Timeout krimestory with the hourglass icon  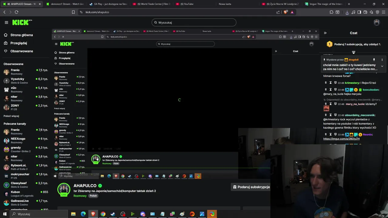(331, 83)
